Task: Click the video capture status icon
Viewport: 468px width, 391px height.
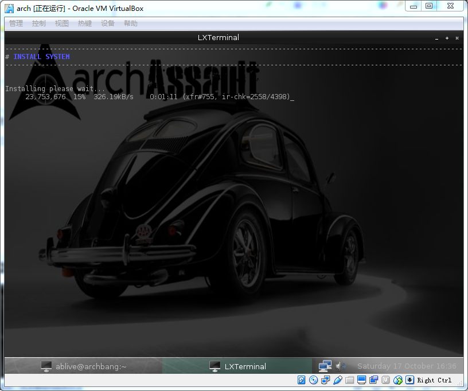Action: (x=374, y=380)
